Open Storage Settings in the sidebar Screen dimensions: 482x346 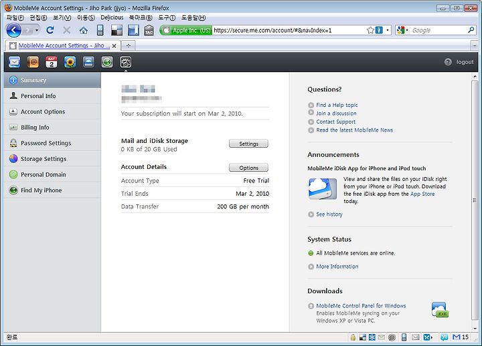click(52, 158)
